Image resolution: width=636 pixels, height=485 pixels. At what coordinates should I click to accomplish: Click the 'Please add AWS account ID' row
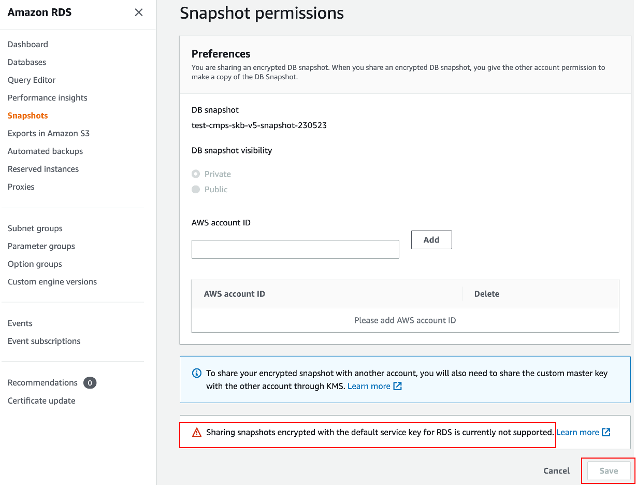pyautogui.click(x=405, y=320)
